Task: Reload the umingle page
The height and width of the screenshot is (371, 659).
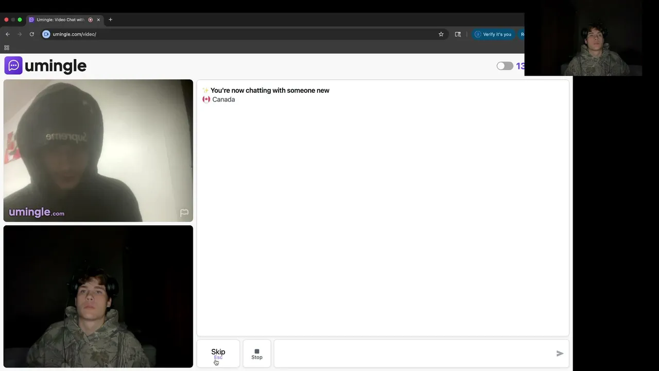Action: 32,34
